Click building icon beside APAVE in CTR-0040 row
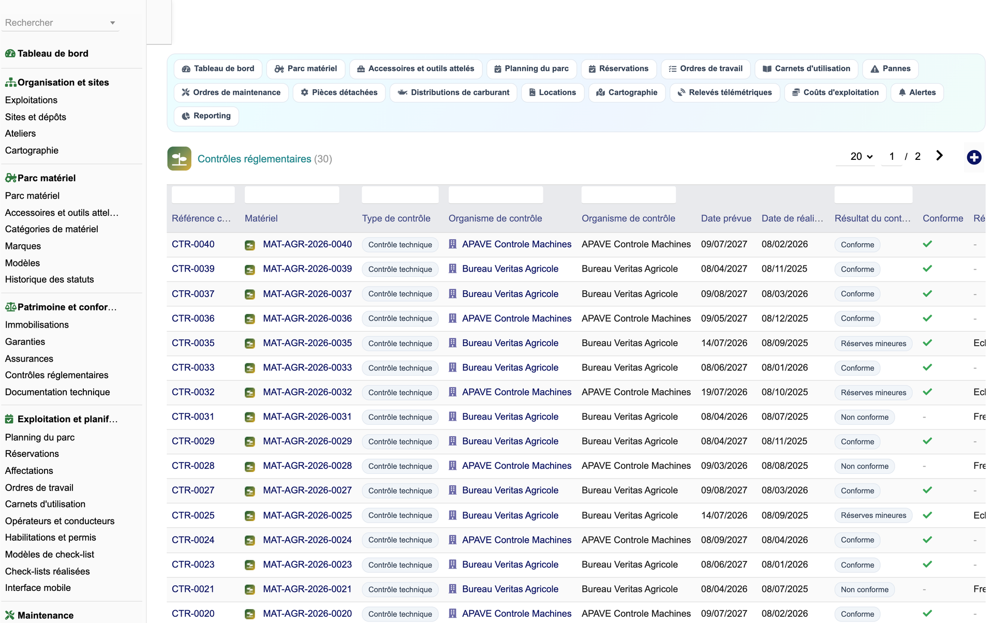Viewport: 1007px width, 623px height. tap(453, 244)
